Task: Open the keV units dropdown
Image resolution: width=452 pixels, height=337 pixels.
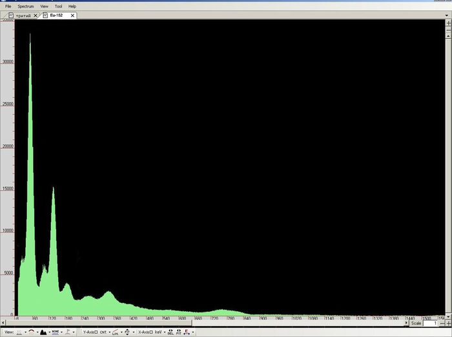Action: pyautogui.click(x=159, y=332)
